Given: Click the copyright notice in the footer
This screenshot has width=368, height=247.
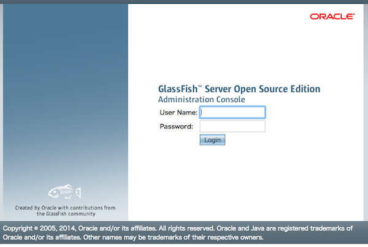Looking at the screenshot, I should [178, 233].
